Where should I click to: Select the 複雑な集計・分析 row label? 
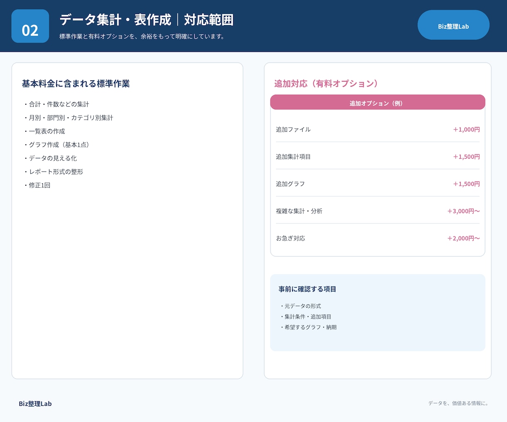pyautogui.click(x=299, y=211)
